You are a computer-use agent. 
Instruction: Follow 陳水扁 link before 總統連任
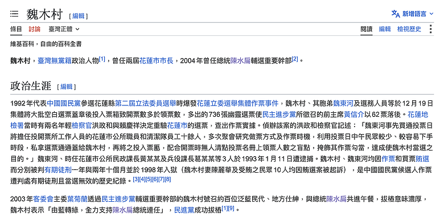(x=122, y=210)
